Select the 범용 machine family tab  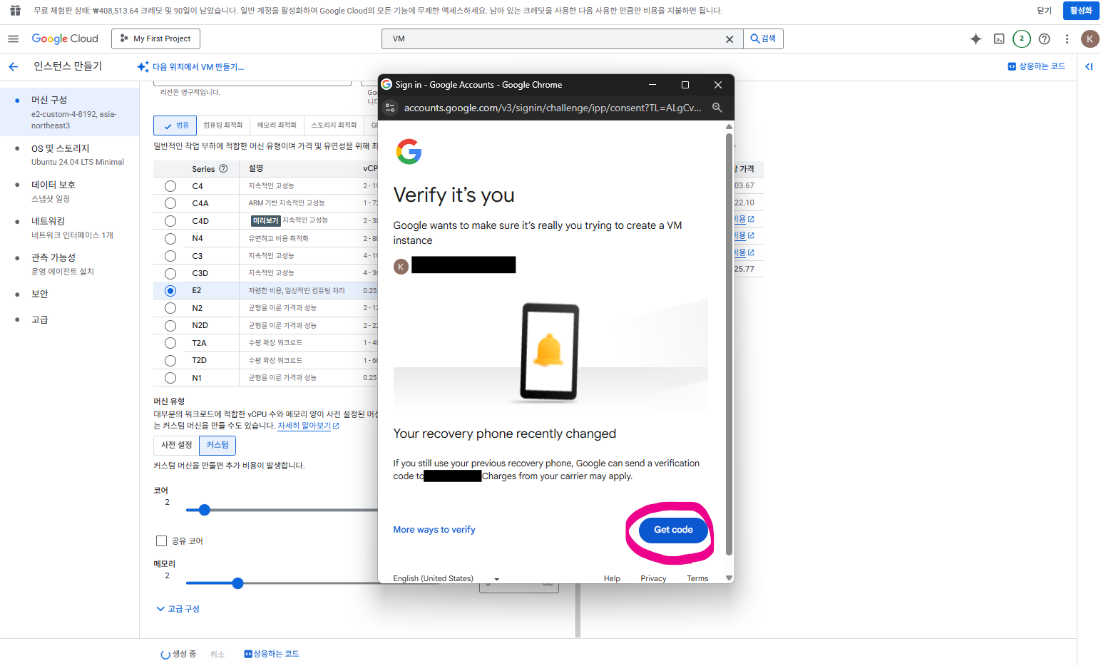click(x=175, y=125)
